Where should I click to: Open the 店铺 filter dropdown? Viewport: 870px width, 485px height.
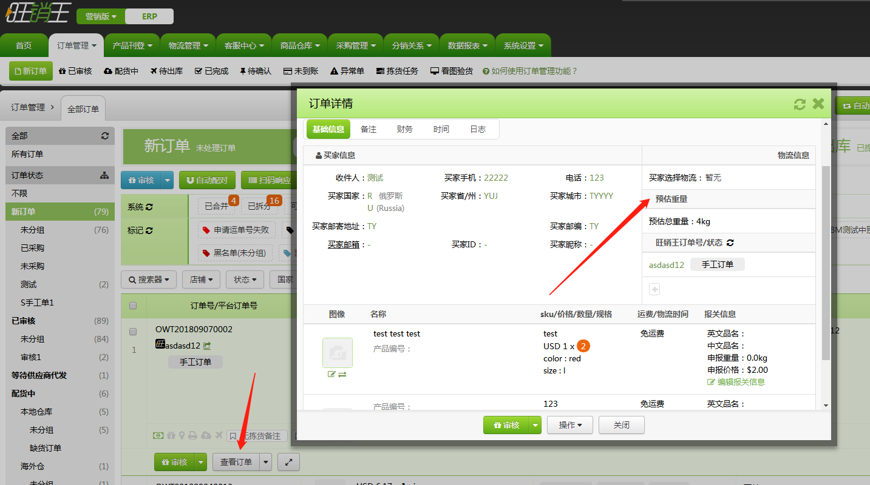pyautogui.click(x=202, y=279)
